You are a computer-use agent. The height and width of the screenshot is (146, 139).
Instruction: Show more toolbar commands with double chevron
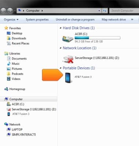tap(132, 19)
